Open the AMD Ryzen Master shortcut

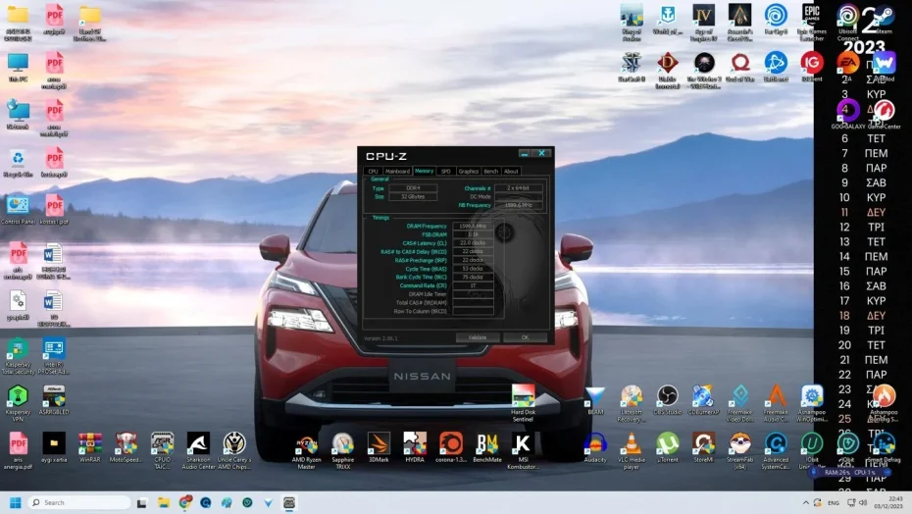306,444
